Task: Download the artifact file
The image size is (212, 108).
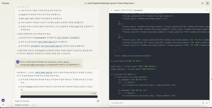Action: 206,103
